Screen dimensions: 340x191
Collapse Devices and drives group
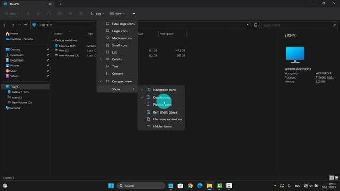tap(53, 40)
